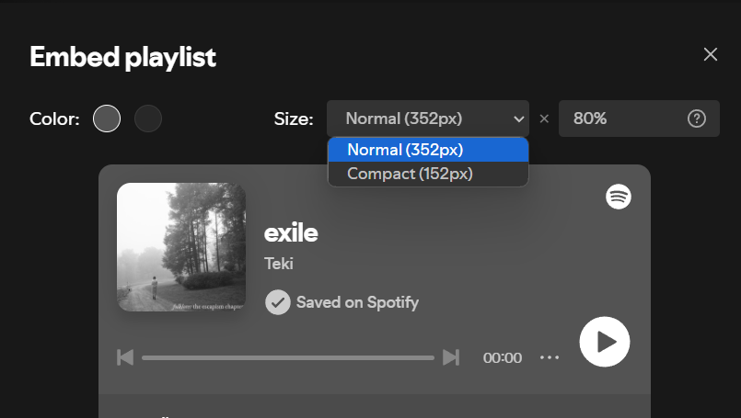Open the Teki artist link

pos(279,264)
